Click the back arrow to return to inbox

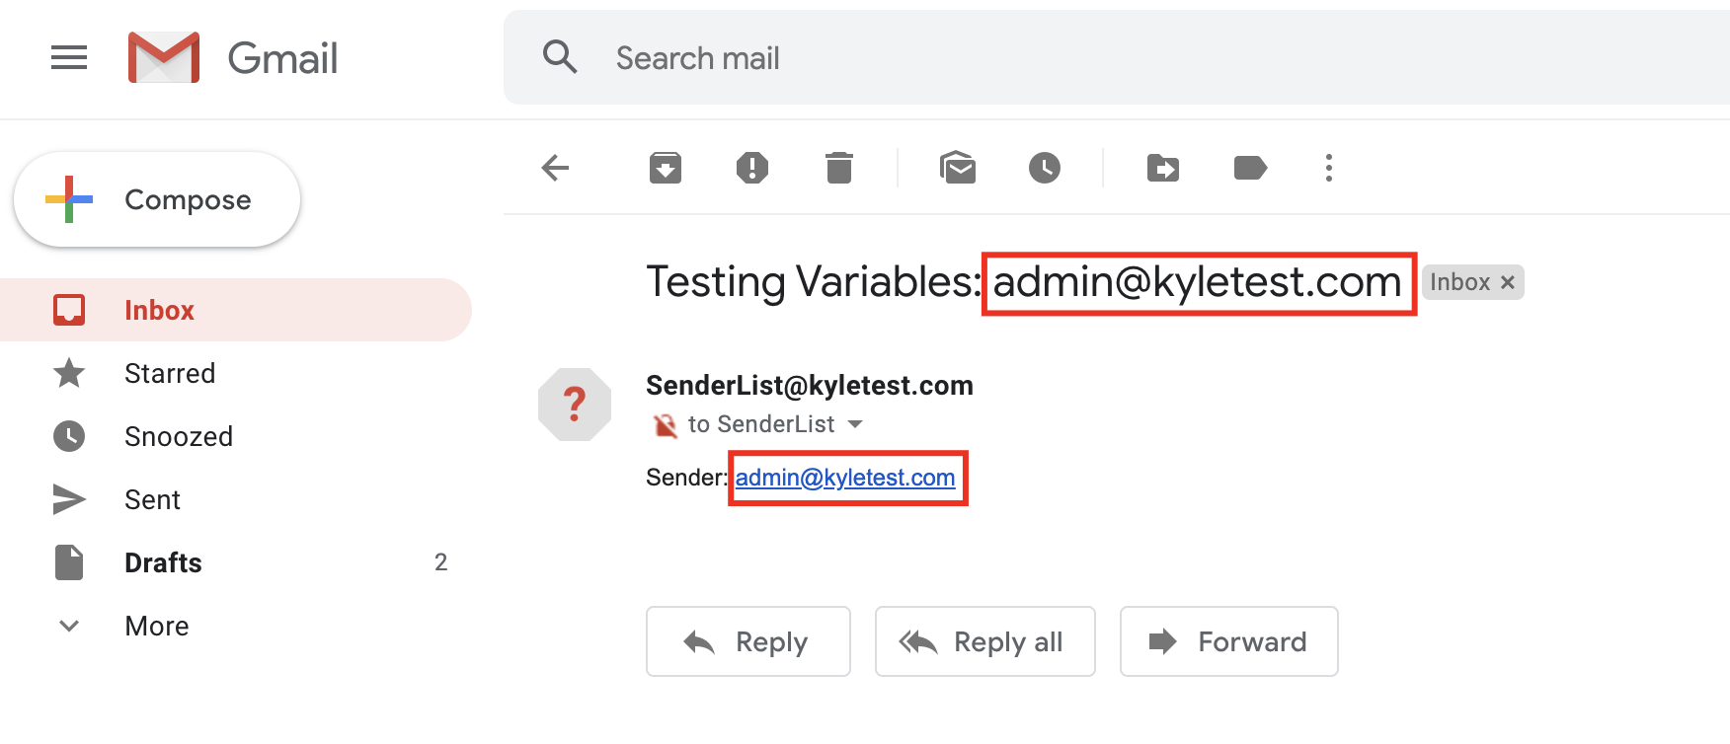coord(556,168)
